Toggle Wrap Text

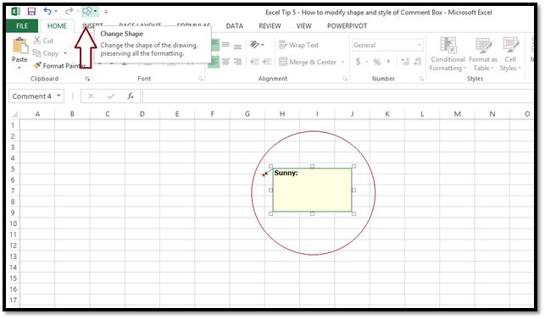(299, 45)
